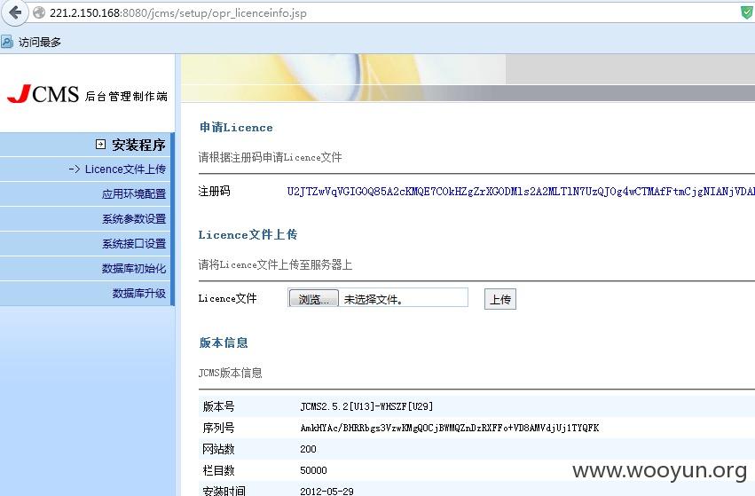Click the 网站数 label
Screen dimensions: 755x496
click(x=218, y=449)
